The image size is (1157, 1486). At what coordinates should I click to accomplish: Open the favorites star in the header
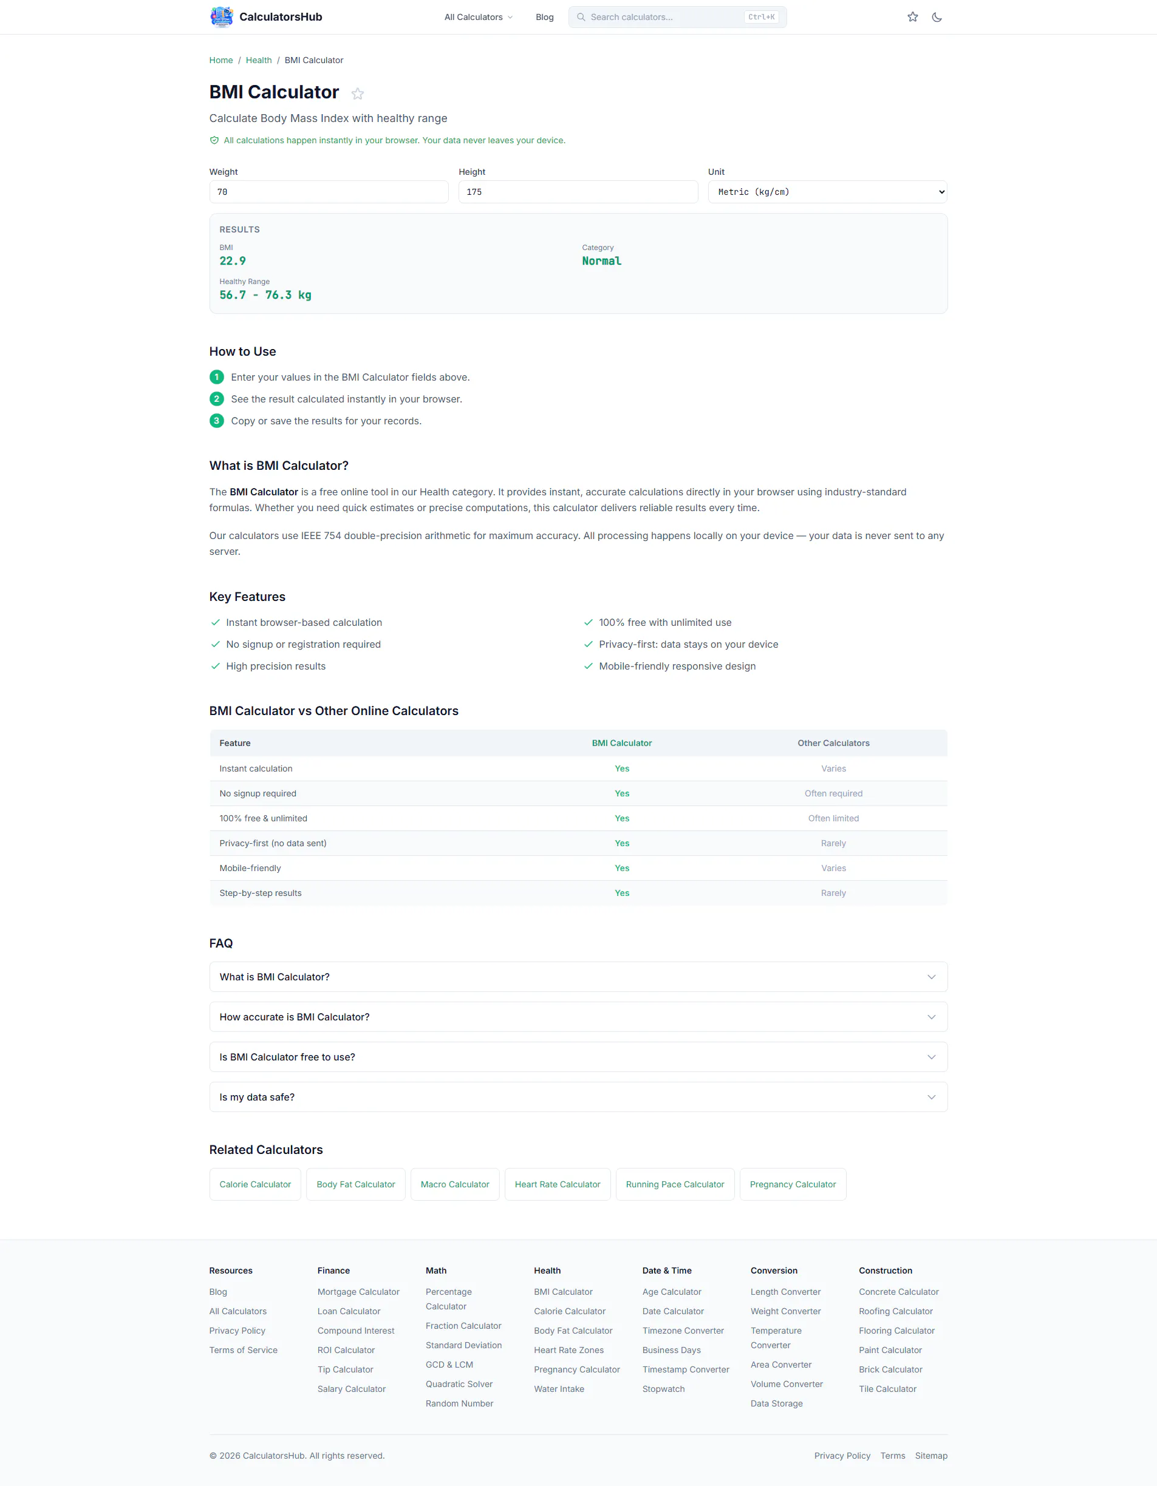(913, 17)
